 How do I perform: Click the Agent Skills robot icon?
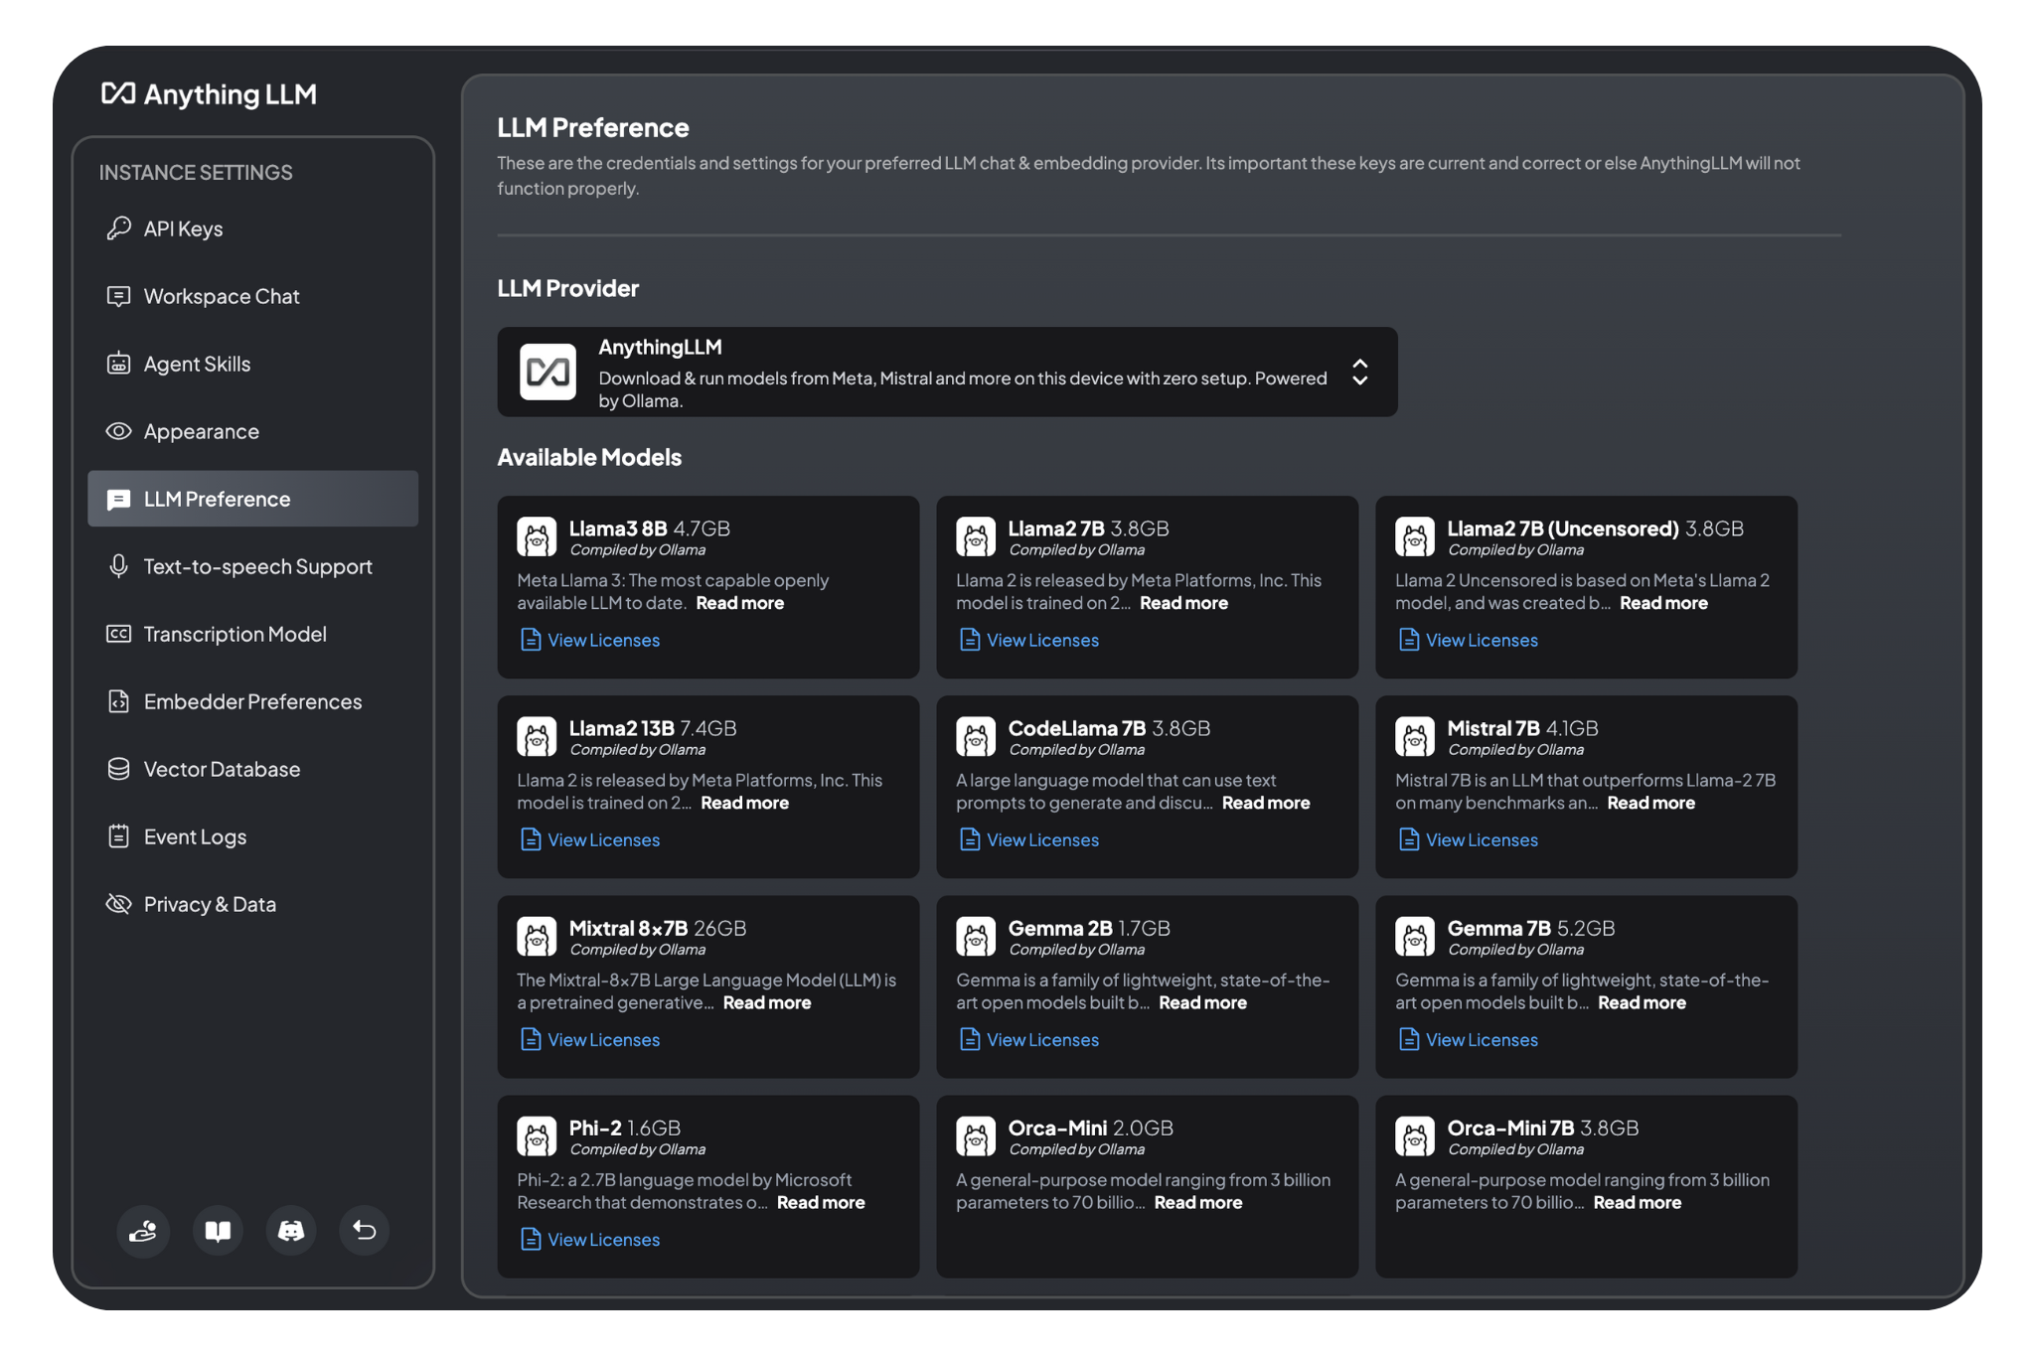click(119, 364)
